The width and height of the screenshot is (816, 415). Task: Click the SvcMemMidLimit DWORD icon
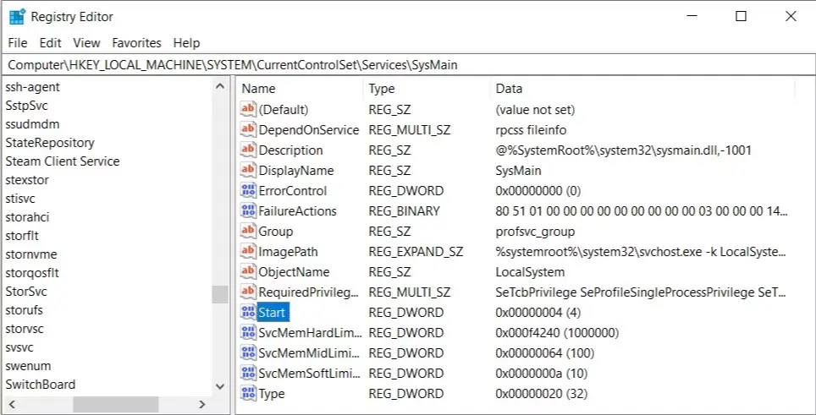[x=248, y=352]
